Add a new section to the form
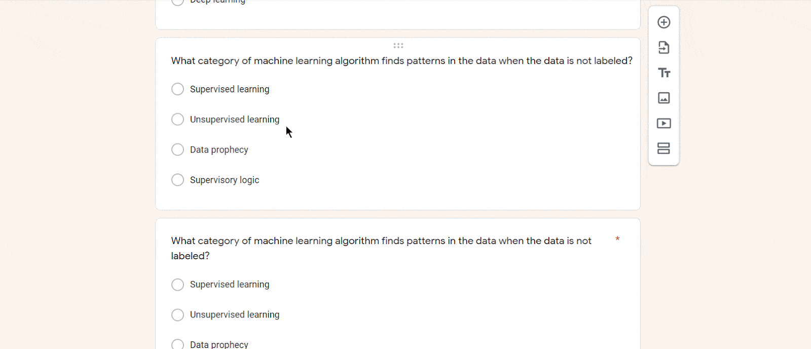Screen dimensions: 811x349 click(x=663, y=148)
